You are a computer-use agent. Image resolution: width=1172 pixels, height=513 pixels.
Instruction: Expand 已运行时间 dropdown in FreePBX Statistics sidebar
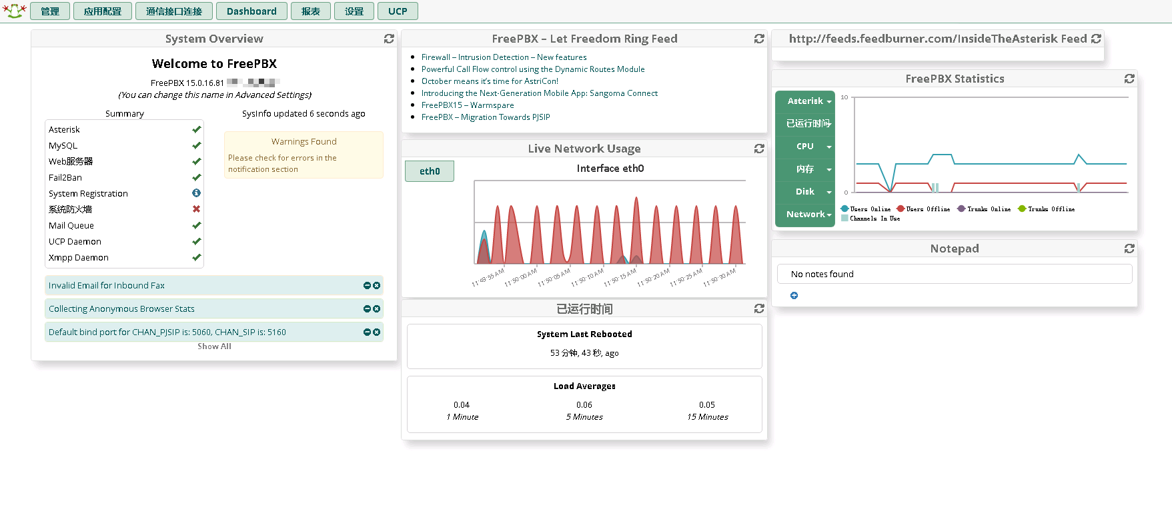(805, 124)
